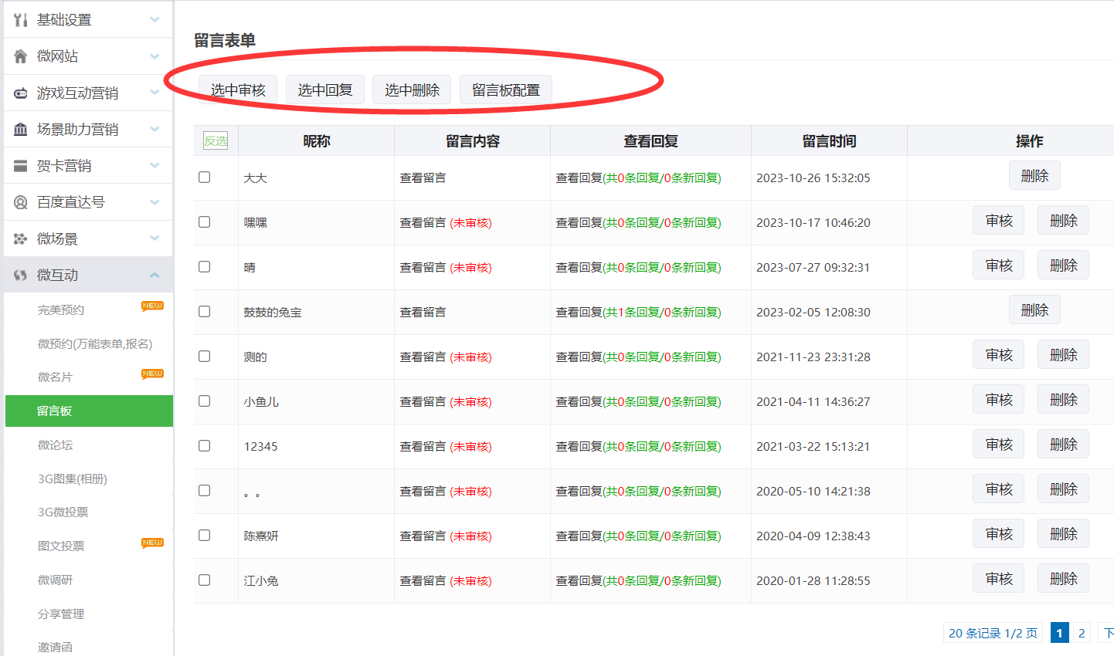
Task: Click the 微场景 paw icon
Action: pos(21,239)
